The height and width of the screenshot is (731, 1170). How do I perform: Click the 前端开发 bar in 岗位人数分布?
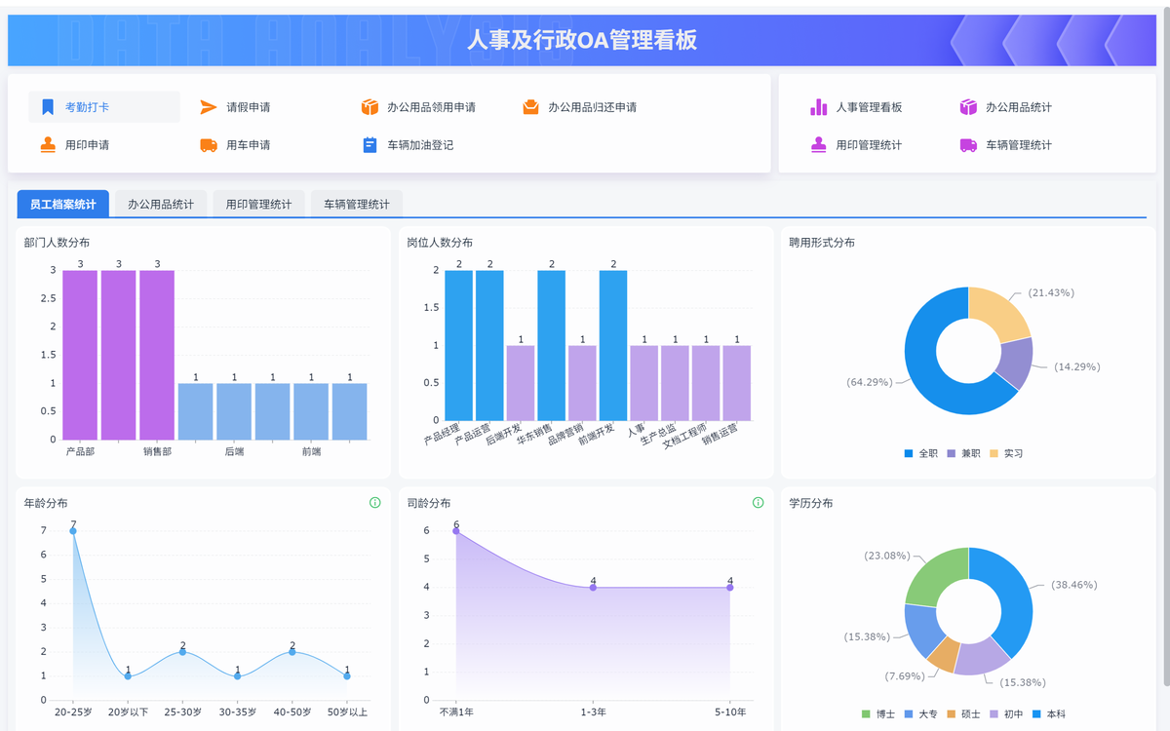pyautogui.click(x=613, y=345)
